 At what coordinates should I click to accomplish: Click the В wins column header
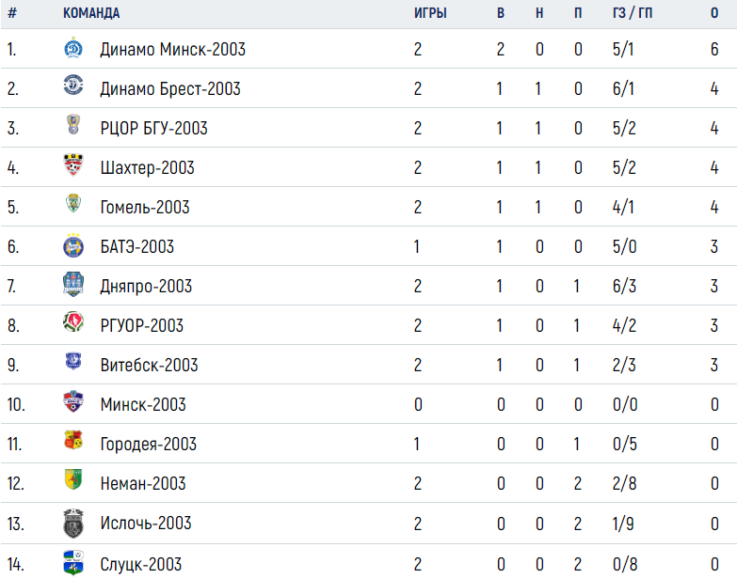coord(501,13)
